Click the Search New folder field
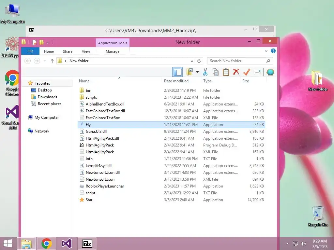The width and height of the screenshot is (334, 250). pyautogui.click(x=240, y=61)
